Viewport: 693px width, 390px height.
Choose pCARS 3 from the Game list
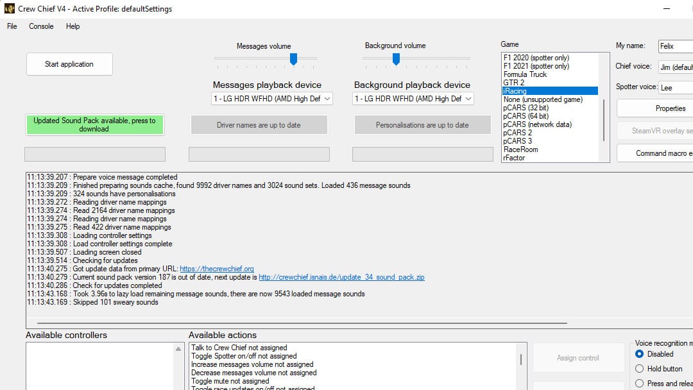[518, 141]
